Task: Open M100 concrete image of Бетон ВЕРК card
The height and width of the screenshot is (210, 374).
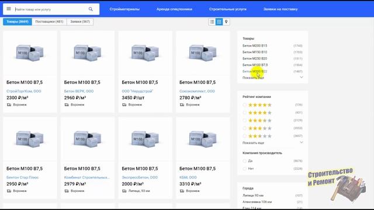Action: (x=88, y=52)
